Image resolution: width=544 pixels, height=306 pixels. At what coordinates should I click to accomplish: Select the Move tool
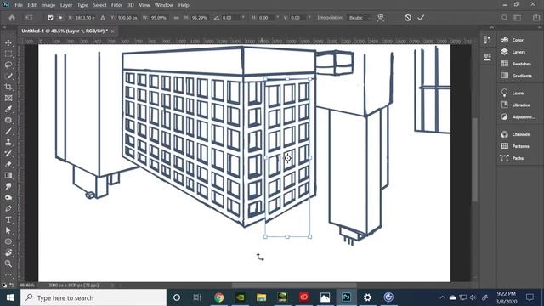(x=8, y=43)
